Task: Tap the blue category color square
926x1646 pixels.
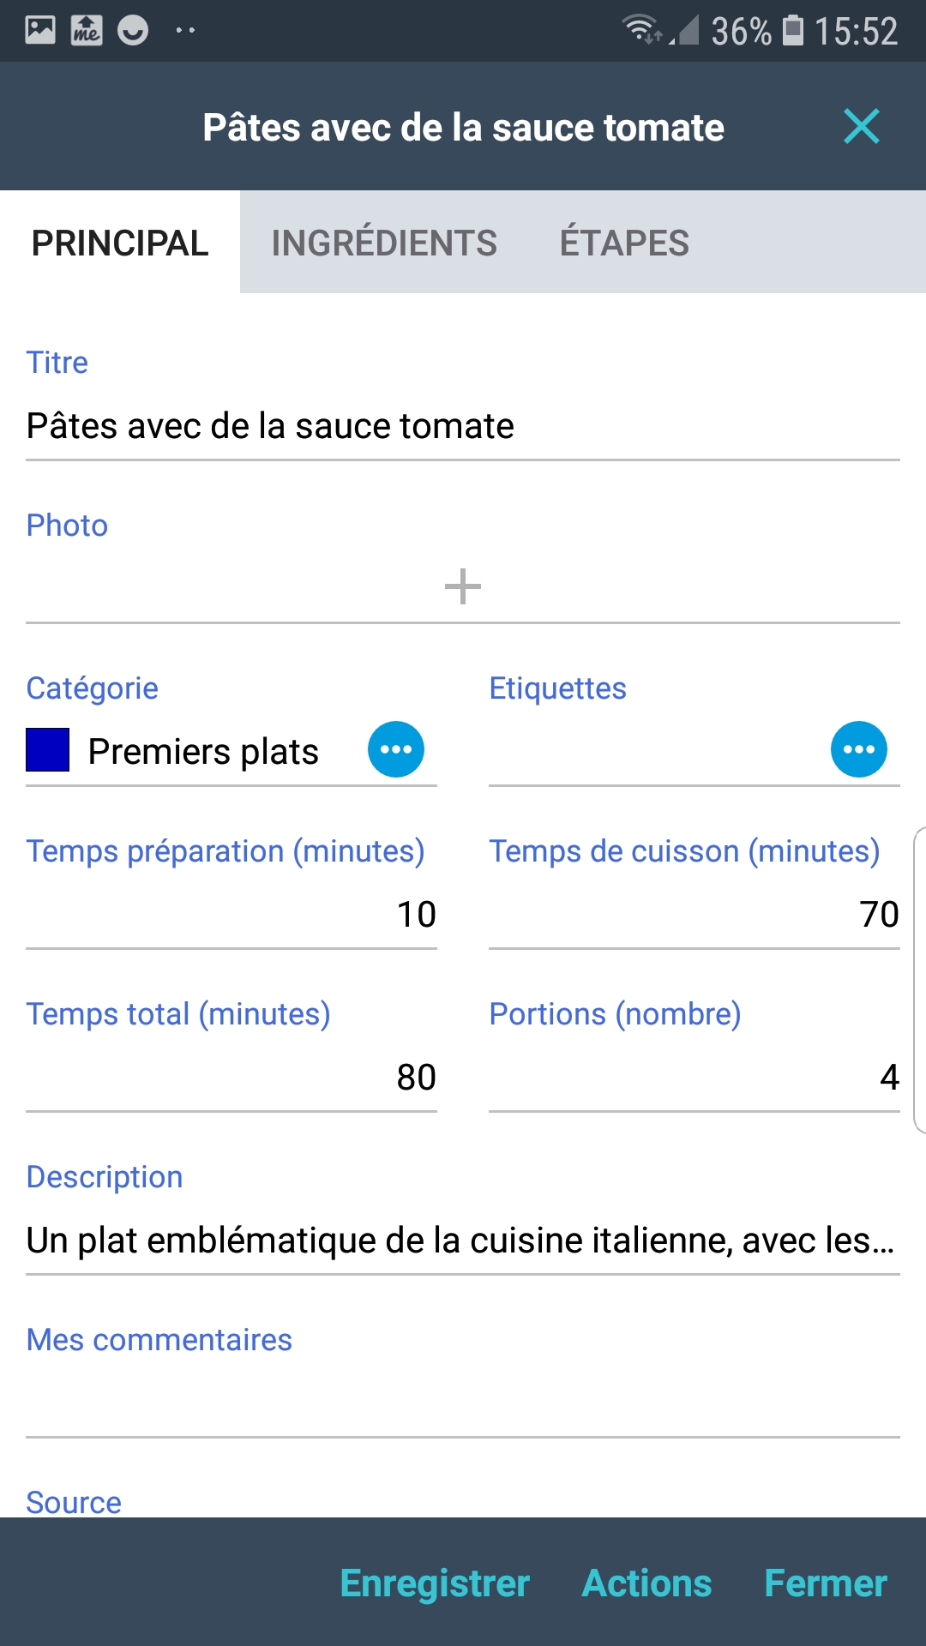Action: point(48,750)
